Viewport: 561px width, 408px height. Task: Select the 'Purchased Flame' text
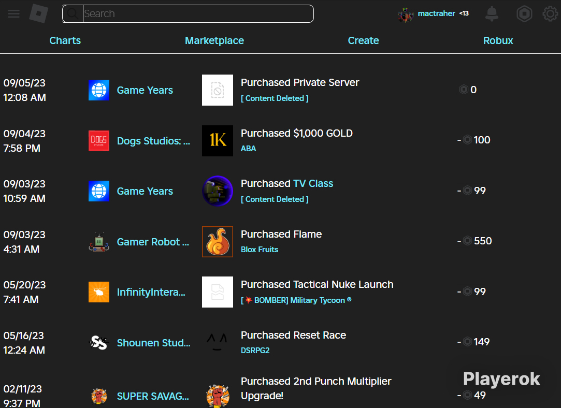pyautogui.click(x=281, y=234)
